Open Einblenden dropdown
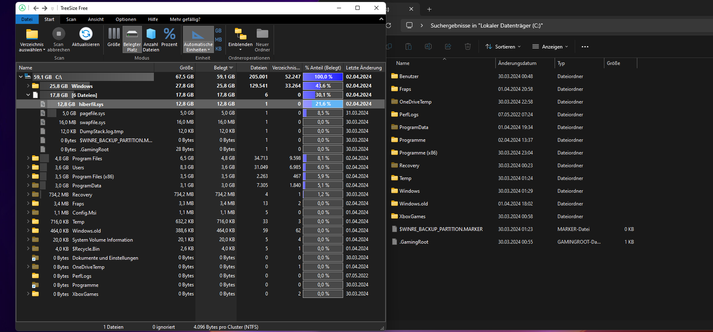The width and height of the screenshot is (713, 332). coord(240,39)
